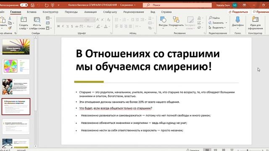
Task: Open the Рецензирование tab
Action: pos(134,12)
